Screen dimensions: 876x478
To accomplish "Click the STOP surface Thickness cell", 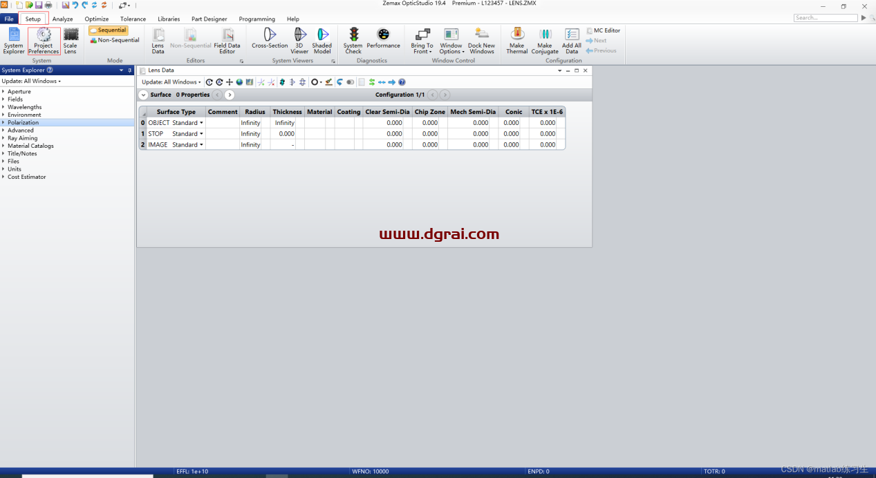I will [286, 134].
